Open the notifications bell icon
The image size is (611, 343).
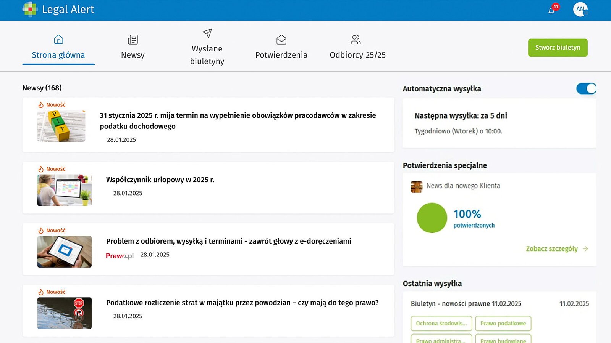tap(551, 11)
